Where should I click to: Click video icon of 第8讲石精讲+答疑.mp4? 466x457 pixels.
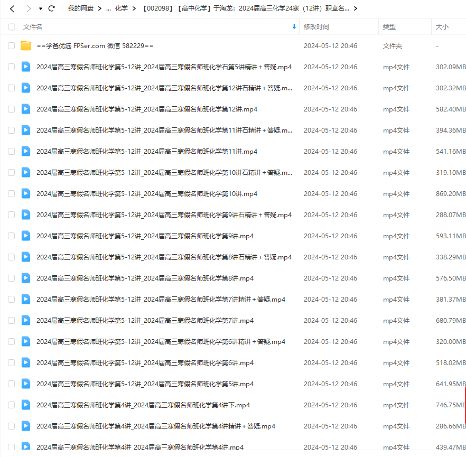coord(26,256)
